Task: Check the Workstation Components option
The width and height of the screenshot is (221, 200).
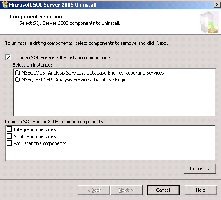Action: tap(10, 143)
